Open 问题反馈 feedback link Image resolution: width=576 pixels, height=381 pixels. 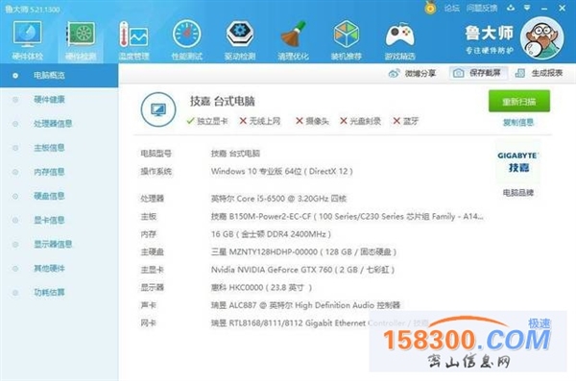(482, 8)
